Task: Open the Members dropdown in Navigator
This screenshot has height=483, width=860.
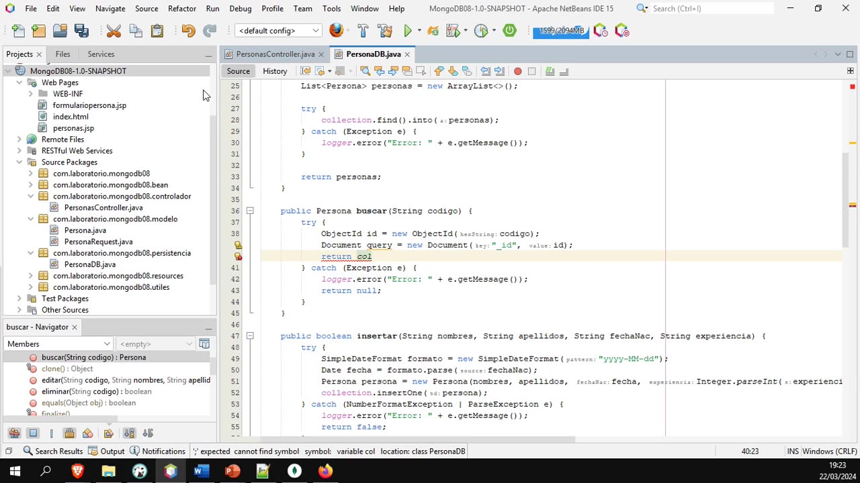Action: coord(58,343)
